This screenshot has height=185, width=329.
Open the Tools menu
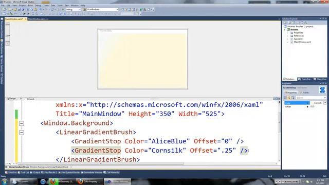click(x=60, y=6)
